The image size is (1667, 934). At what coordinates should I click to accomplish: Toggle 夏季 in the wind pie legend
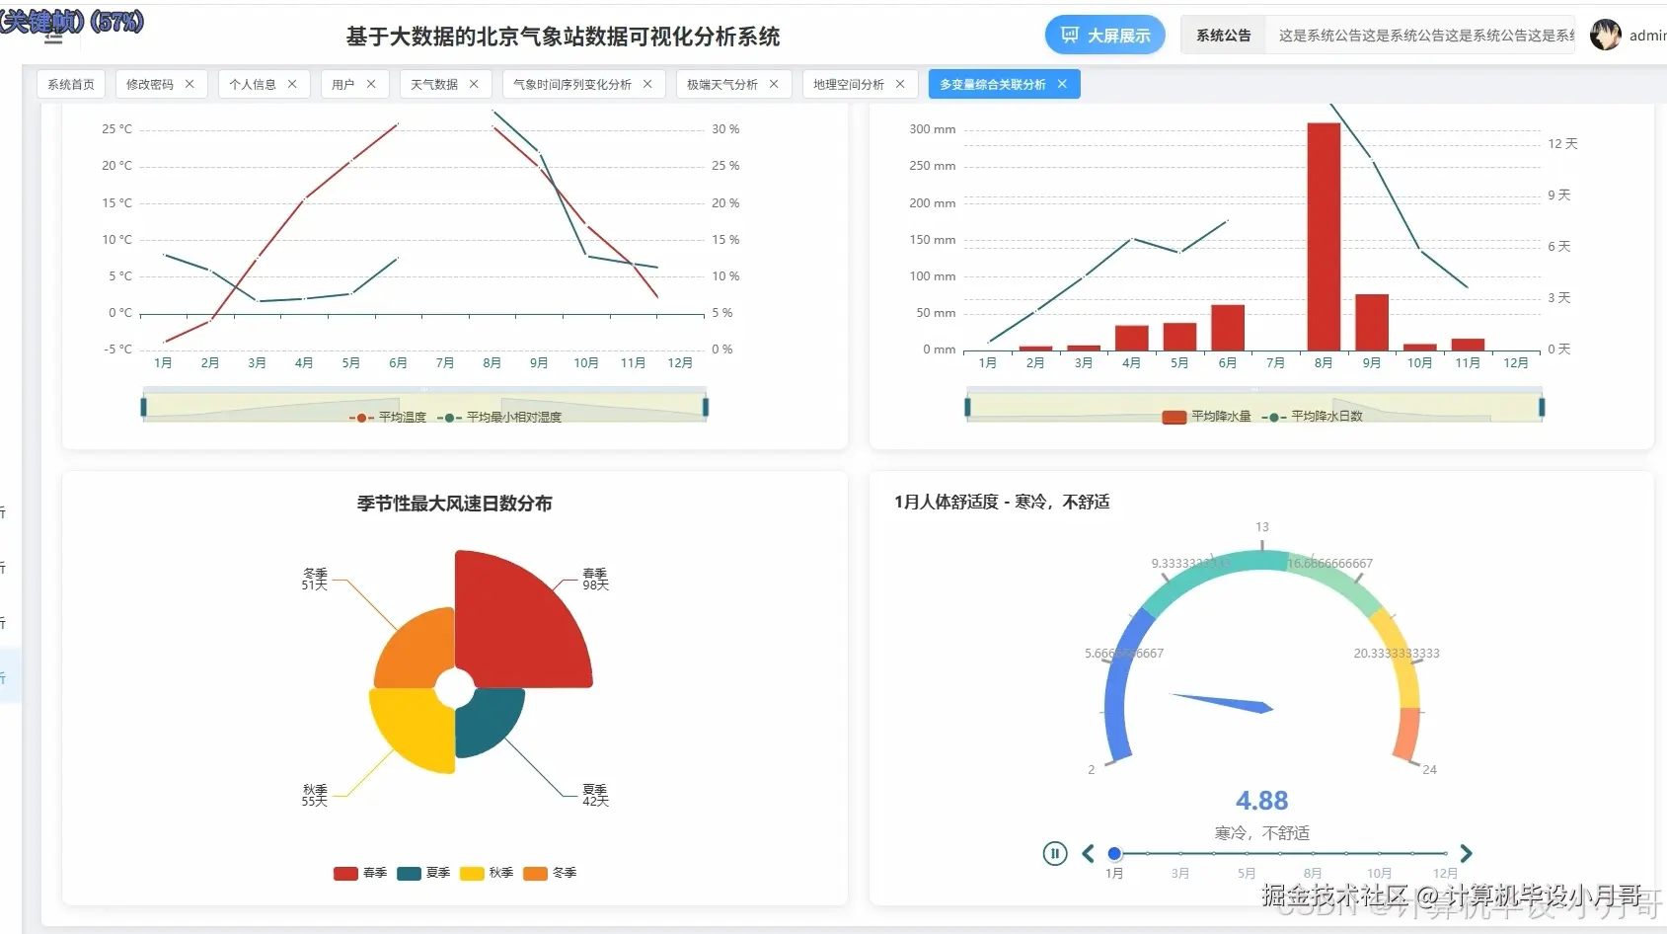pos(423,873)
